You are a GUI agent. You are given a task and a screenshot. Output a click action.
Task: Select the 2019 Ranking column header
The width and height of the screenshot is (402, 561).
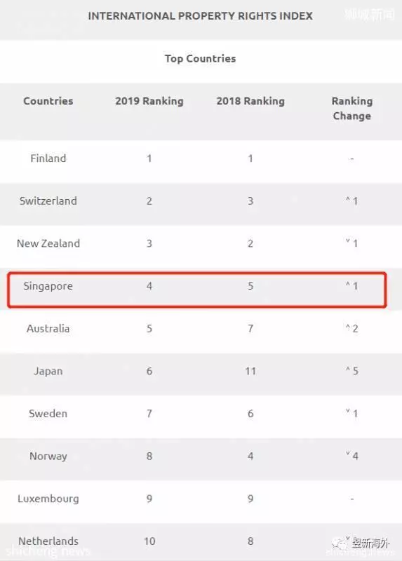149,101
